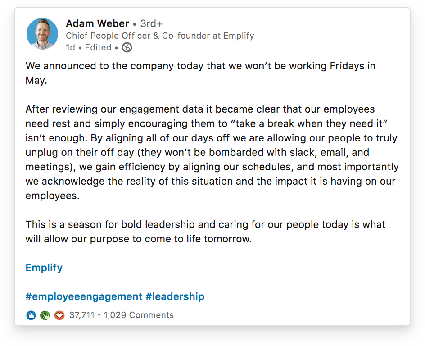The height and width of the screenshot is (346, 425).
Task: Select the blue Like thumbs-up reaction icon
Action: 31,315
